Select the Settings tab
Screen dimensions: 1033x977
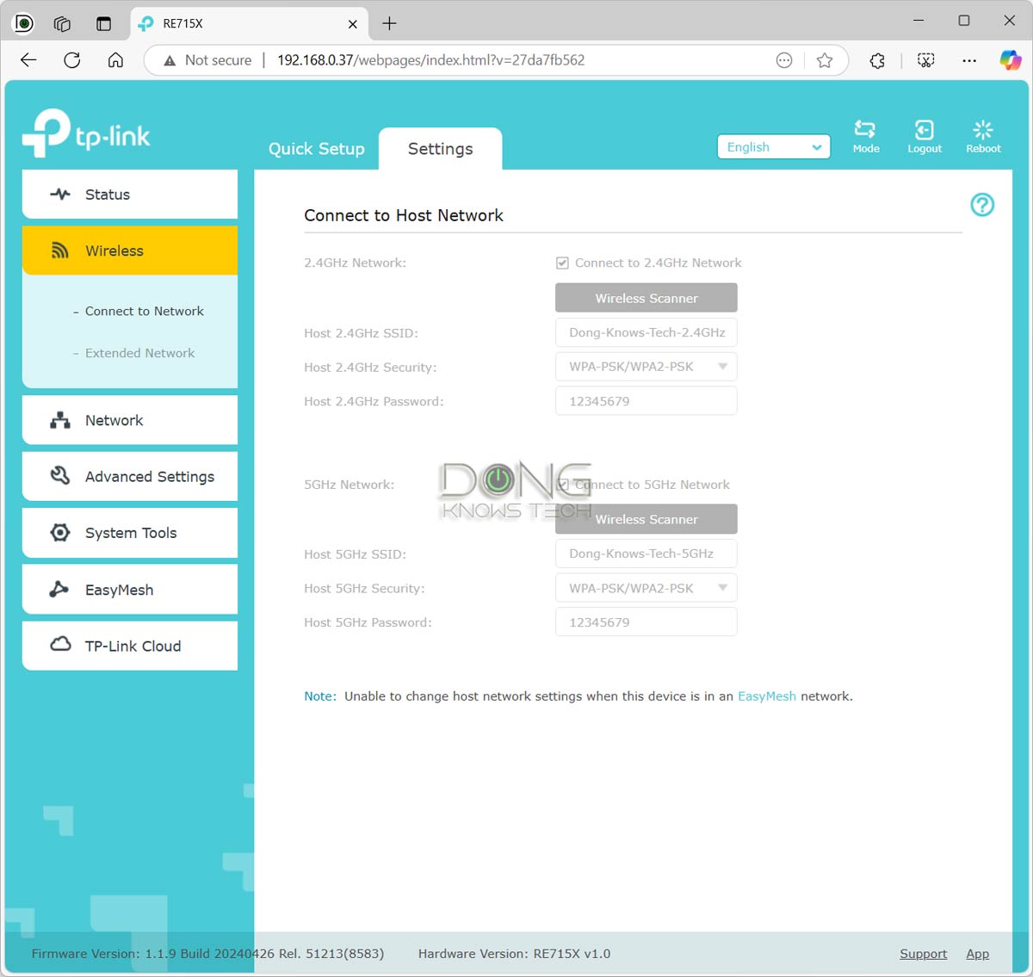440,148
